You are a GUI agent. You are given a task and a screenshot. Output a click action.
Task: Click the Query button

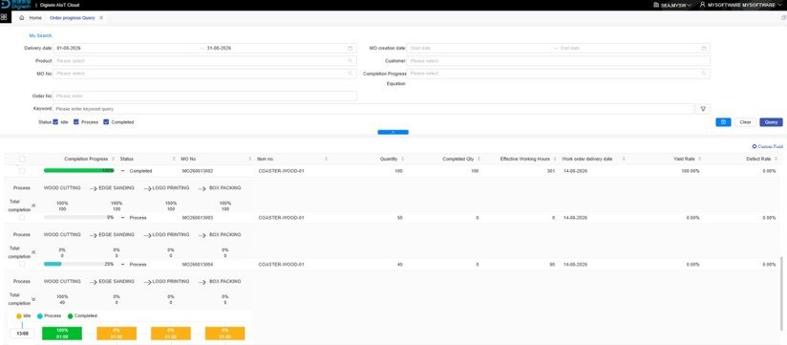coord(771,122)
